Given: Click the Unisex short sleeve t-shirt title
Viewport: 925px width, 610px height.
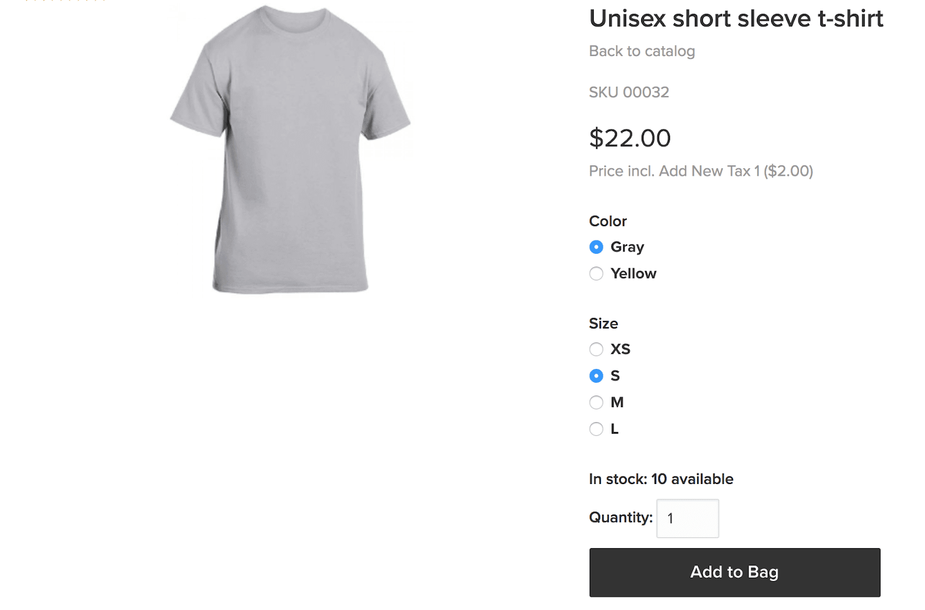Looking at the screenshot, I should pos(736,19).
